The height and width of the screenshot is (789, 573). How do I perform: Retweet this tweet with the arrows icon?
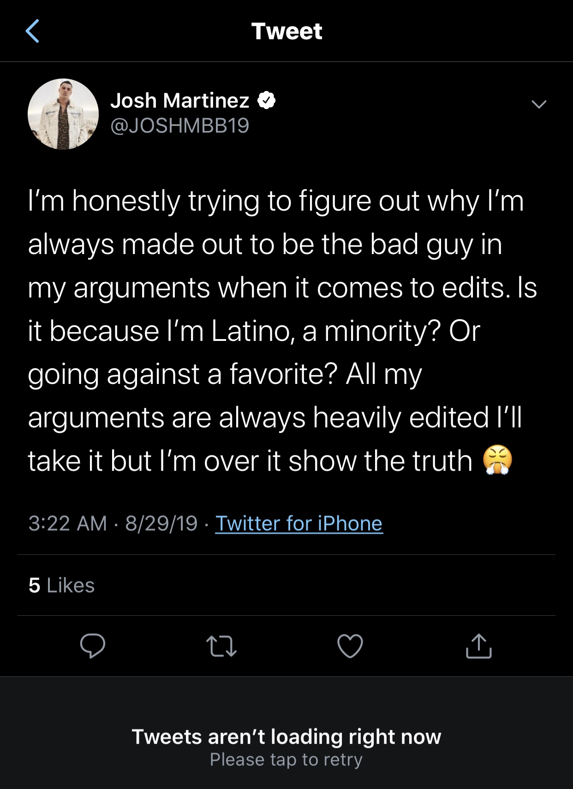click(221, 646)
